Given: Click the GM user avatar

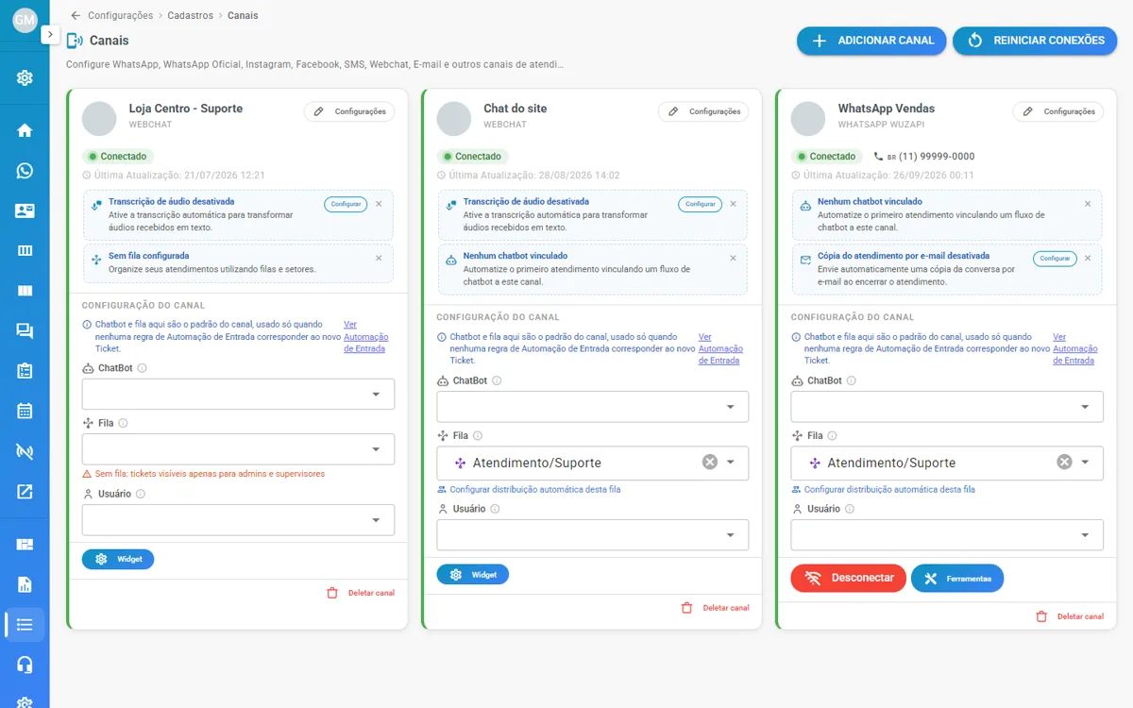Looking at the screenshot, I should click(25, 20).
